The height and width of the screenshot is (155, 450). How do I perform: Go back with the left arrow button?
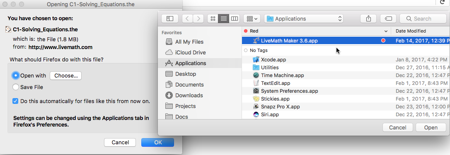(187, 19)
